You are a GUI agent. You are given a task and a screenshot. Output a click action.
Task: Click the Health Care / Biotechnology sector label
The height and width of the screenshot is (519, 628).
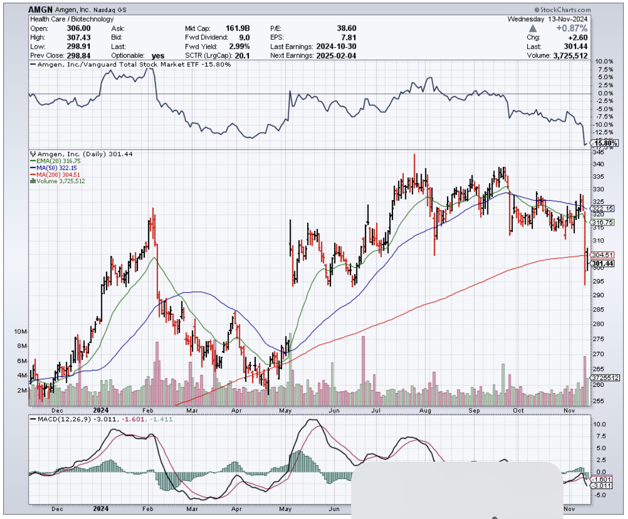click(72, 19)
